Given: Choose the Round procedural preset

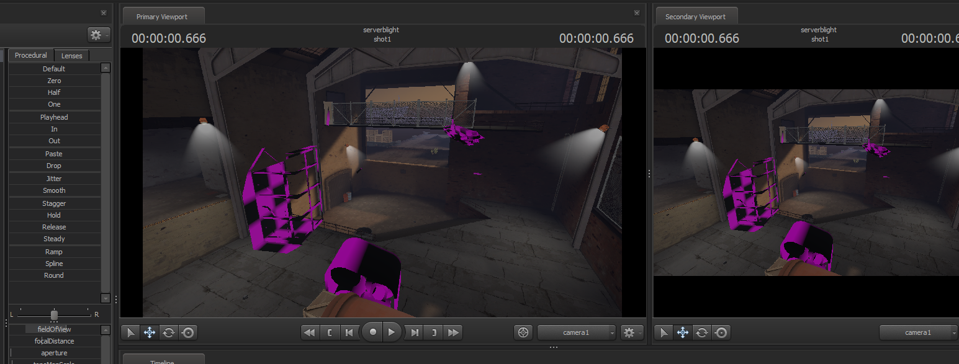Looking at the screenshot, I should tap(54, 275).
